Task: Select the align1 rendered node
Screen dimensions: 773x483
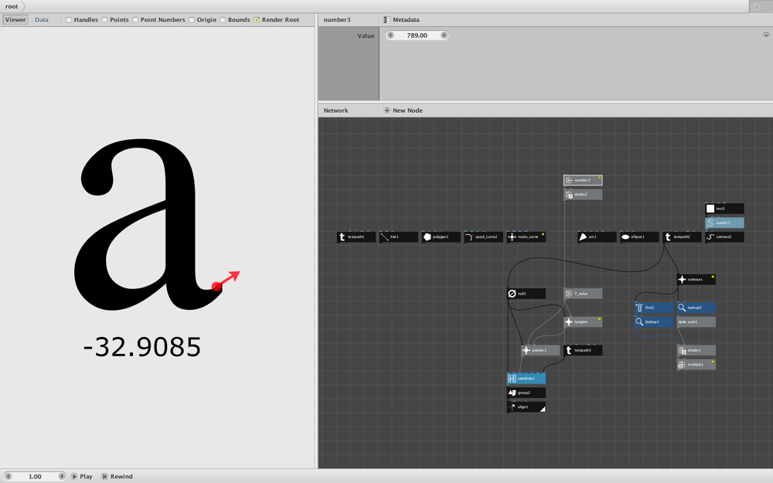Action: (x=526, y=407)
